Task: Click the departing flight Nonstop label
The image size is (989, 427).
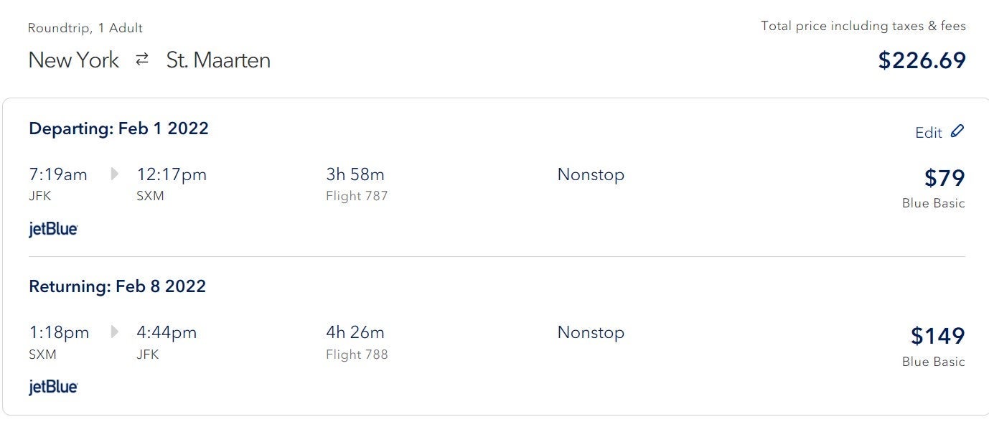Action: pyautogui.click(x=591, y=174)
